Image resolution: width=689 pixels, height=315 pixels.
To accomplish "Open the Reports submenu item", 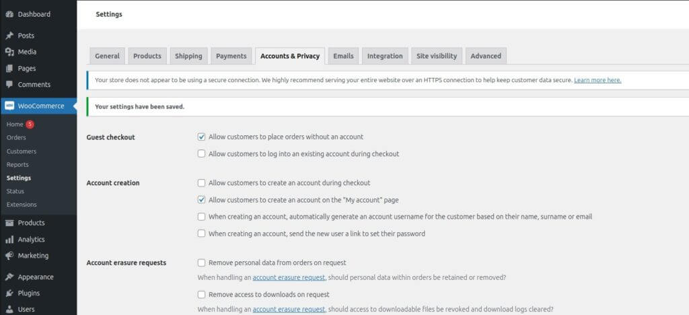I will tap(17, 165).
